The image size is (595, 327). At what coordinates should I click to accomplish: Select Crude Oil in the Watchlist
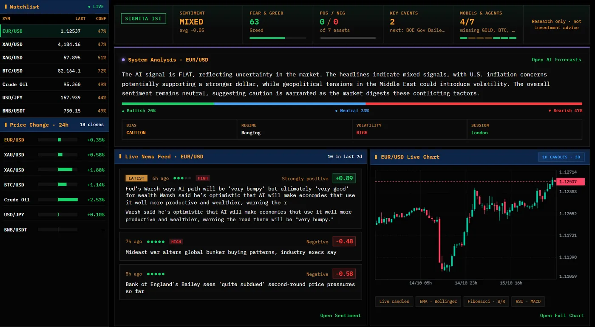(54, 84)
